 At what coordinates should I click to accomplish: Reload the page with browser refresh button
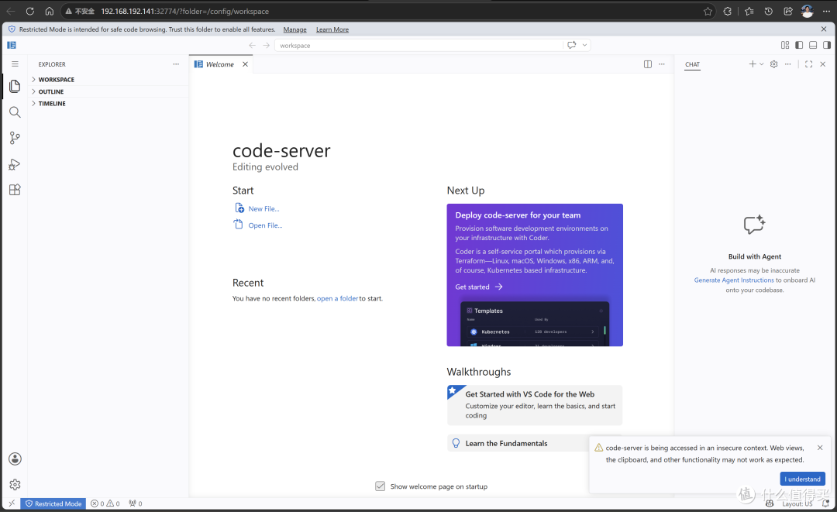[x=30, y=11]
